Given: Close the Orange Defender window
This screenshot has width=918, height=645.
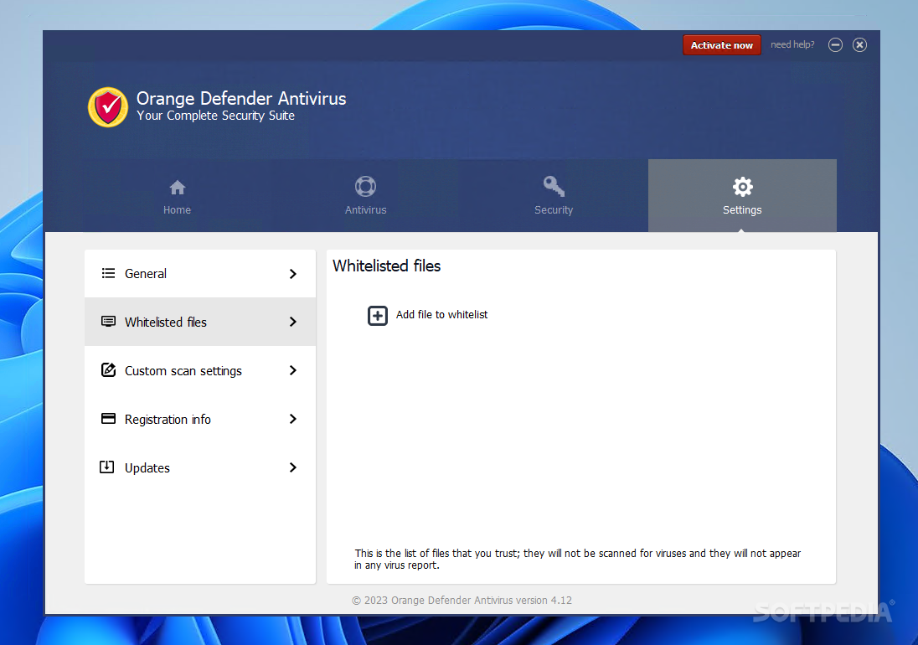Looking at the screenshot, I should 859,45.
